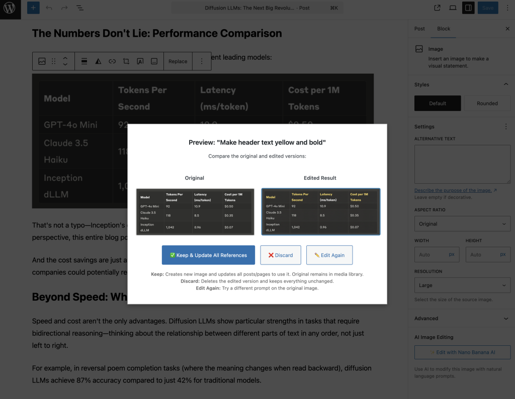This screenshot has width=515, height=399.
Task: Switch to the Block tab
Action: click(444, 29)
